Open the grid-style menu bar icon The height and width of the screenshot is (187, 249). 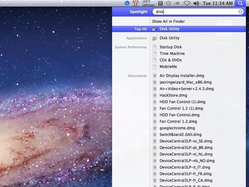coord(160,3)
